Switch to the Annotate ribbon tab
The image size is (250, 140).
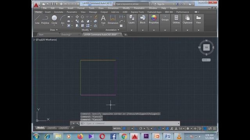59,12
